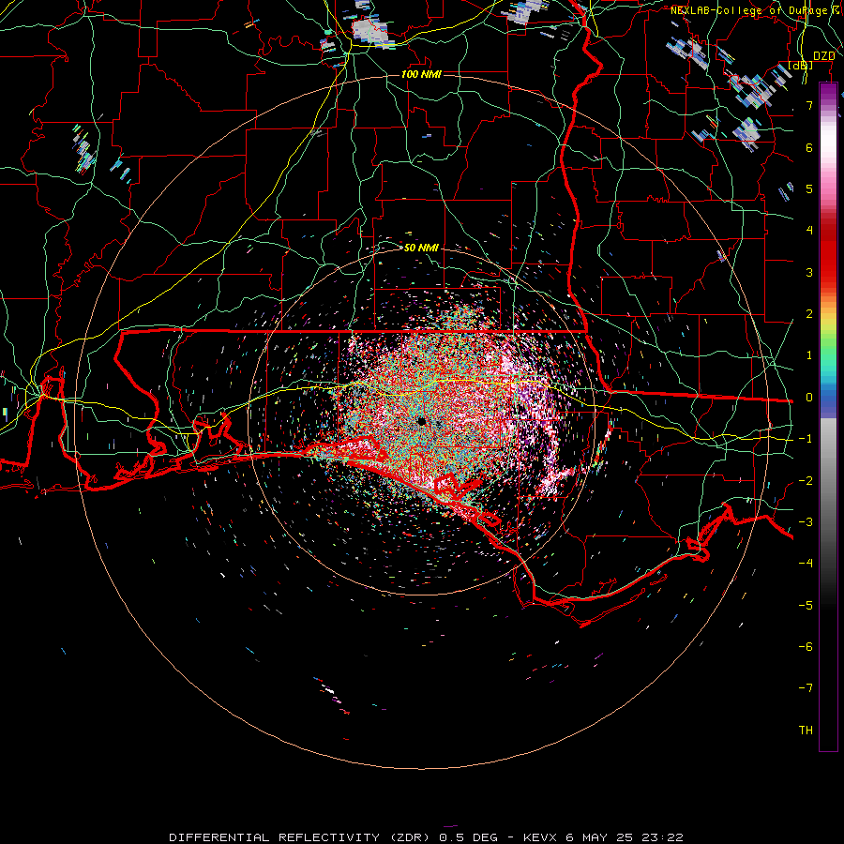This screenshot has height=844, width=844.
Task: Click the ZDR color scale bar
Action: [x=828, y=416]
